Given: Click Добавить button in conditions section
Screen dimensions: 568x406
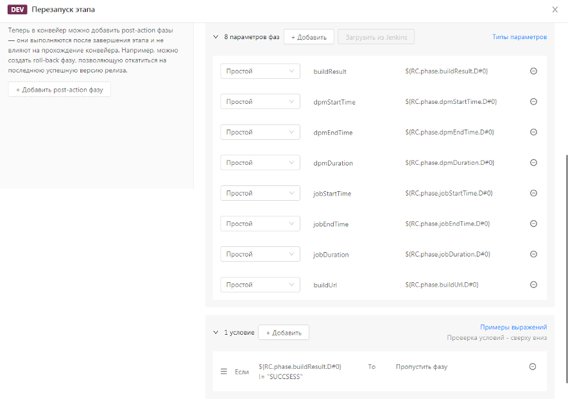Looking at the screenshot, I should 283,332.
